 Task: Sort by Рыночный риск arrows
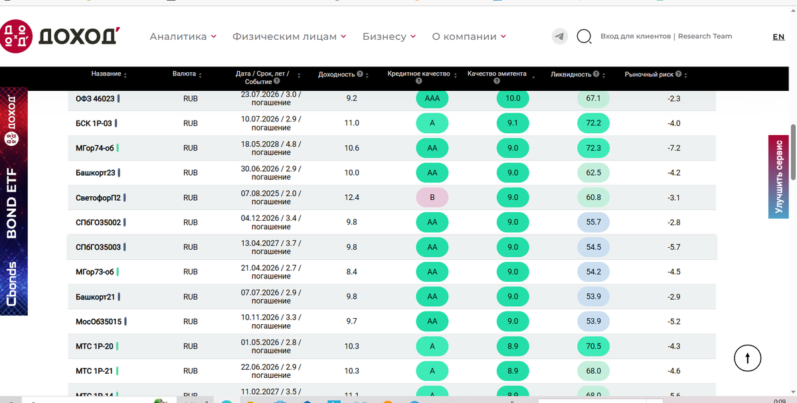click(685, 75)
